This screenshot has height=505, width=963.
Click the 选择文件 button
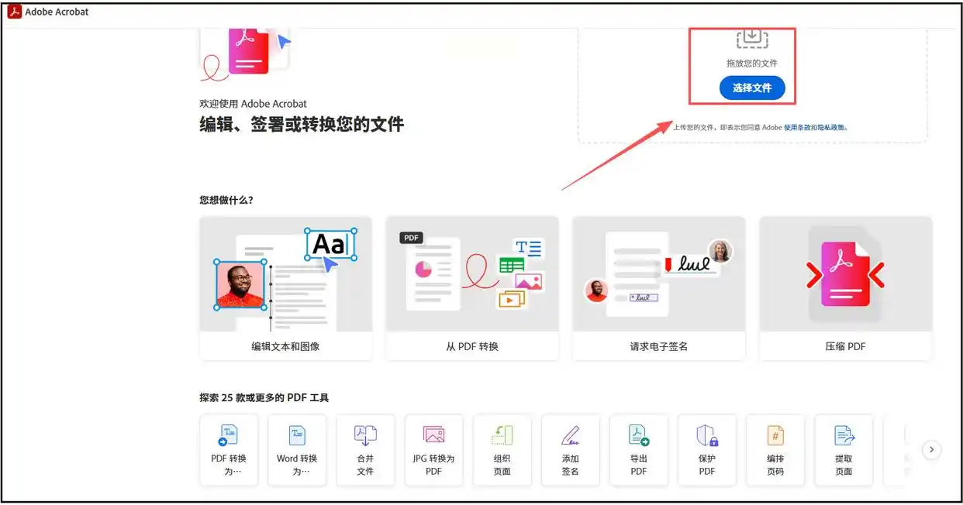(752, 88)
